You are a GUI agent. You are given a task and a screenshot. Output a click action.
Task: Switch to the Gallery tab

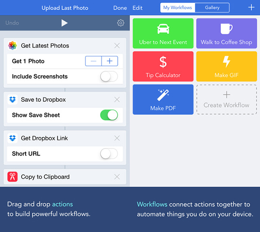(212, 8)
